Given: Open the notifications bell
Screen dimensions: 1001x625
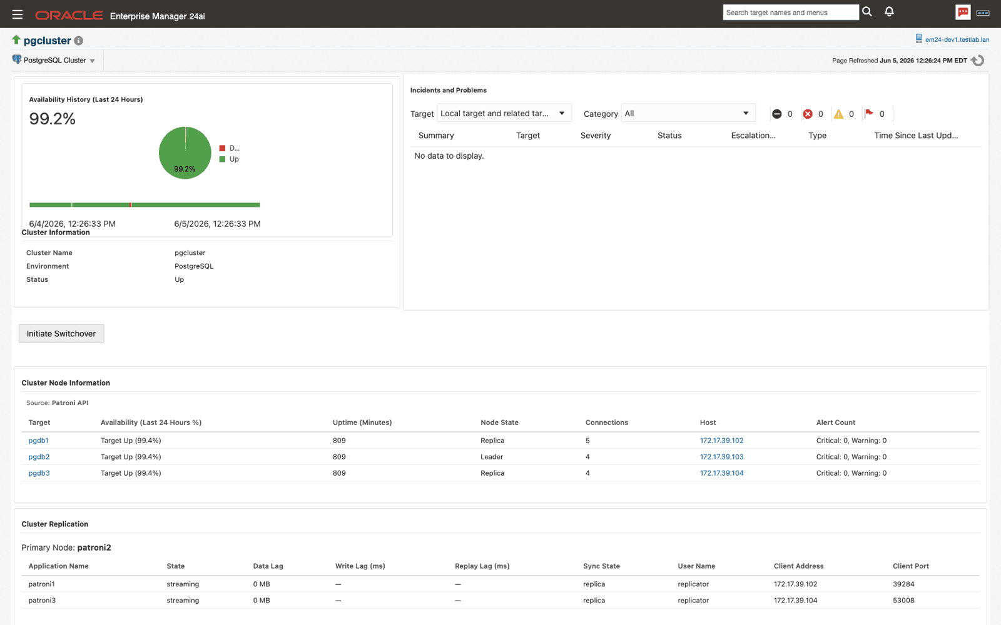Looking at the screenshot, I should pos(889,12).
